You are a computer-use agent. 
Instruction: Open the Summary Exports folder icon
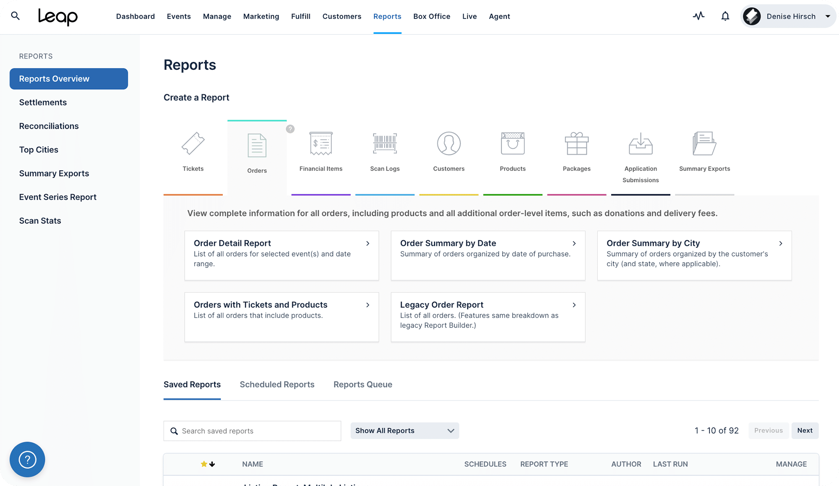click(x=704, y=144)
